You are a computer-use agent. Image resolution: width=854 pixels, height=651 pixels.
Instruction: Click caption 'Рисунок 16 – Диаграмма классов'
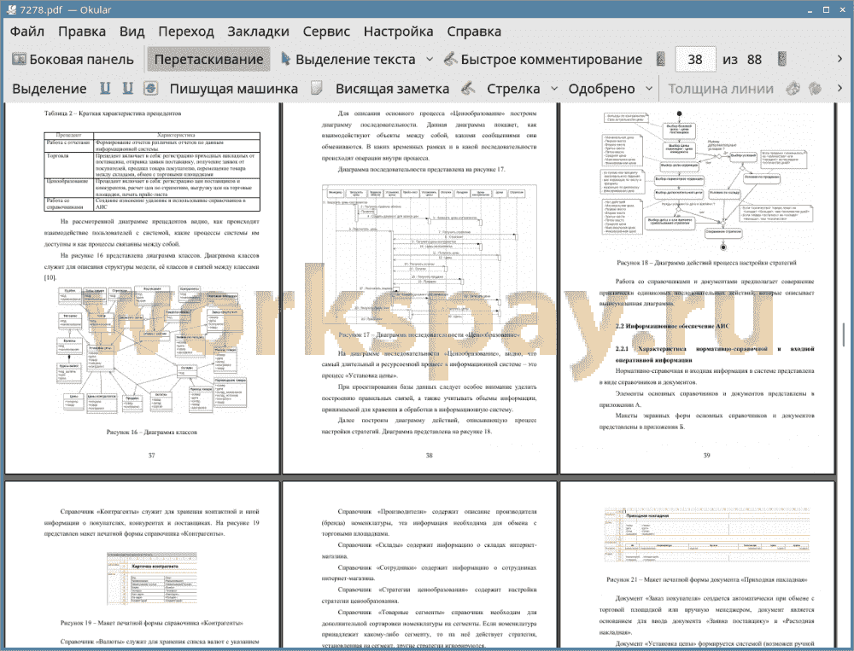(x=152, y=433)
